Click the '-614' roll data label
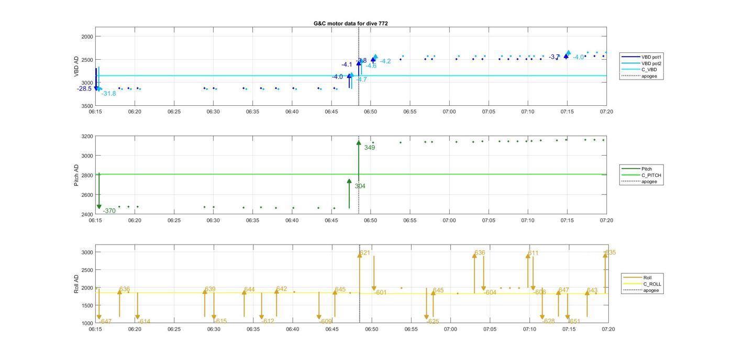This screenshot has height=363, width=733. [x=143, y=321]
